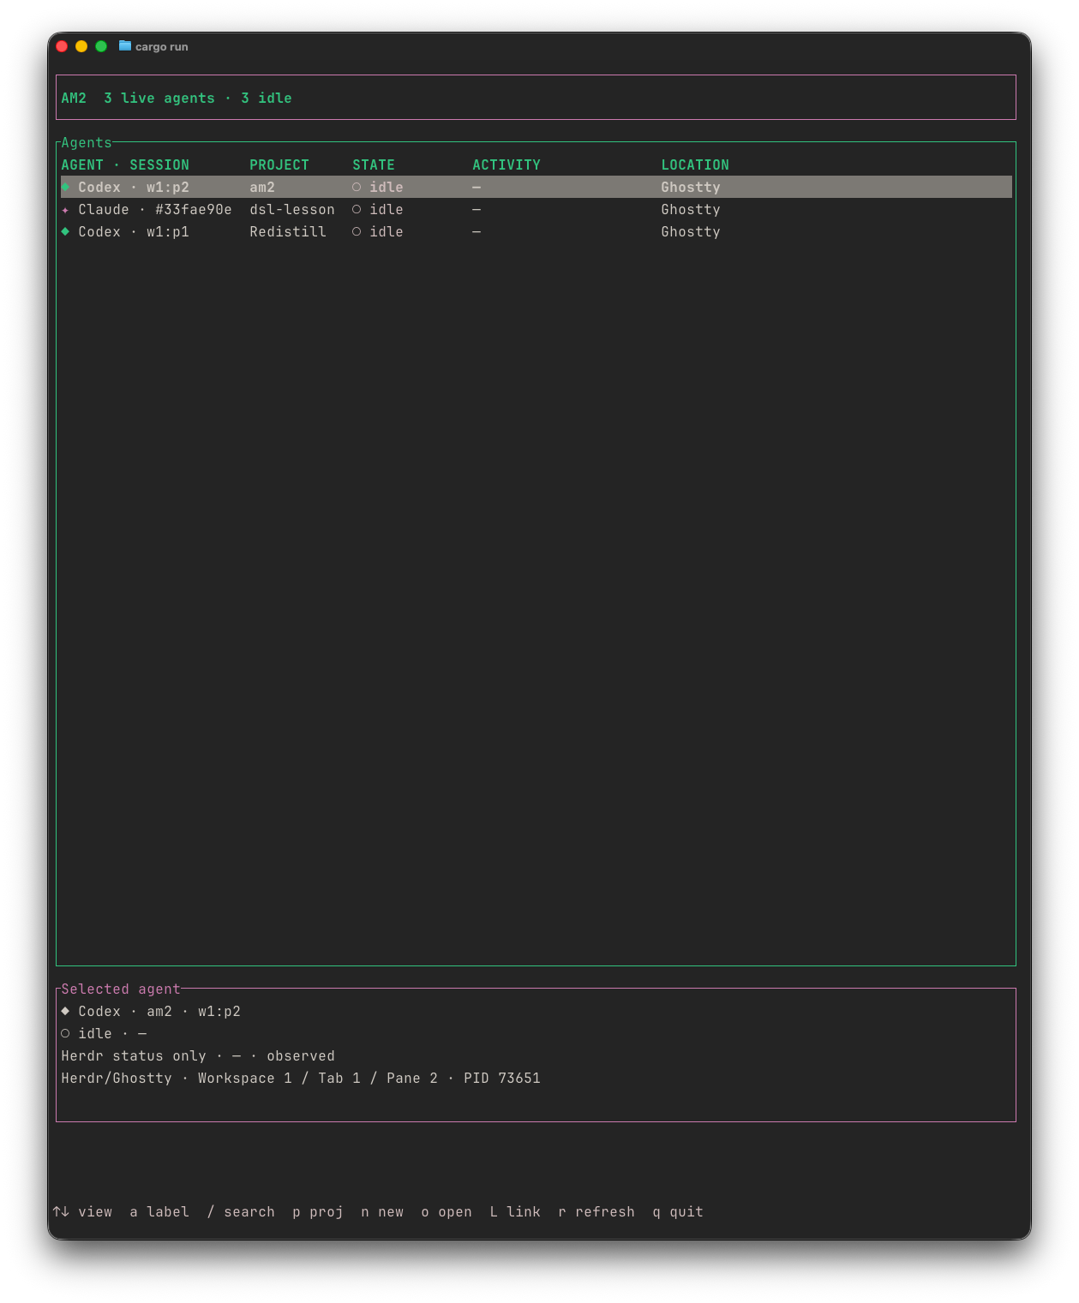Image resolution: width=1079 pixels, height=1303 pixels.
Task: Click the LOCATION column header
Action: coord(695,164)
